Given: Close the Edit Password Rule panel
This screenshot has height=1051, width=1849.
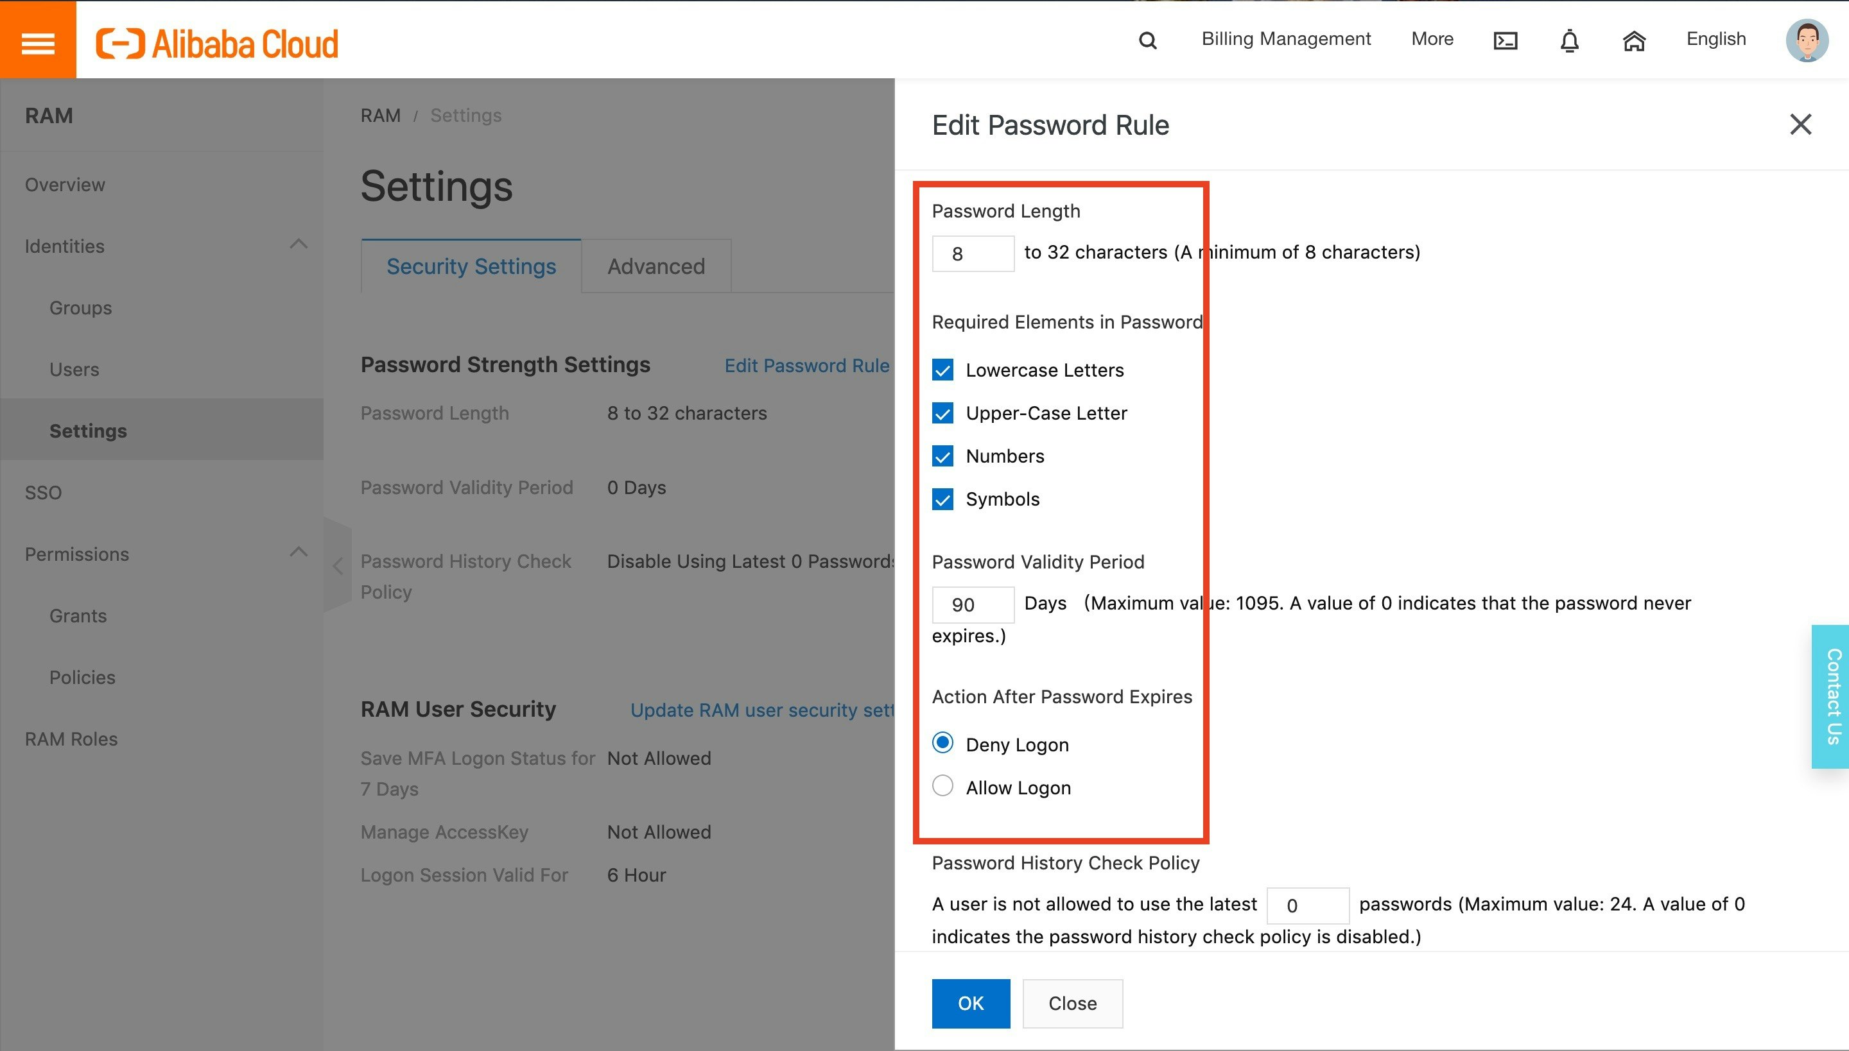Looking at the screenshot, I should click(x=1801, y=124).
